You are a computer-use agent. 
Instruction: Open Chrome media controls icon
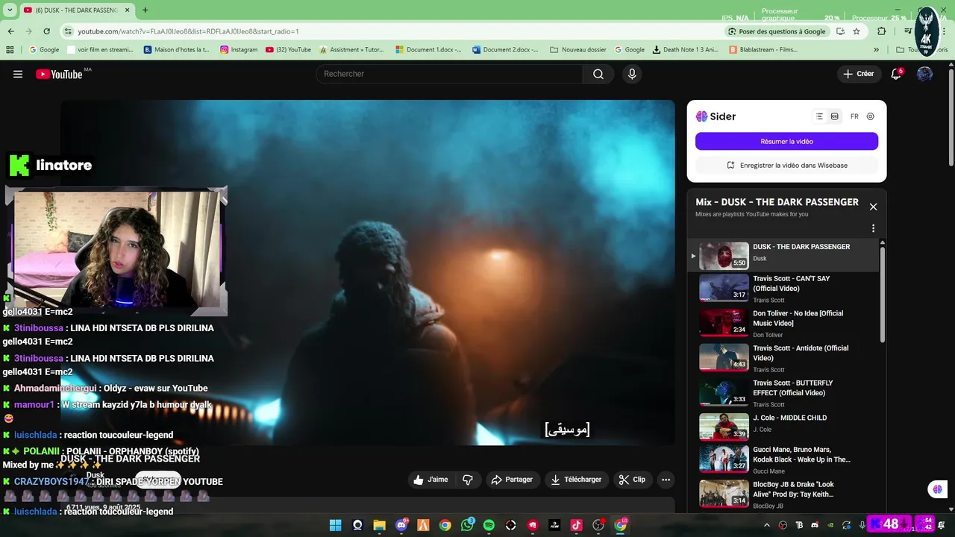[907, 31]
